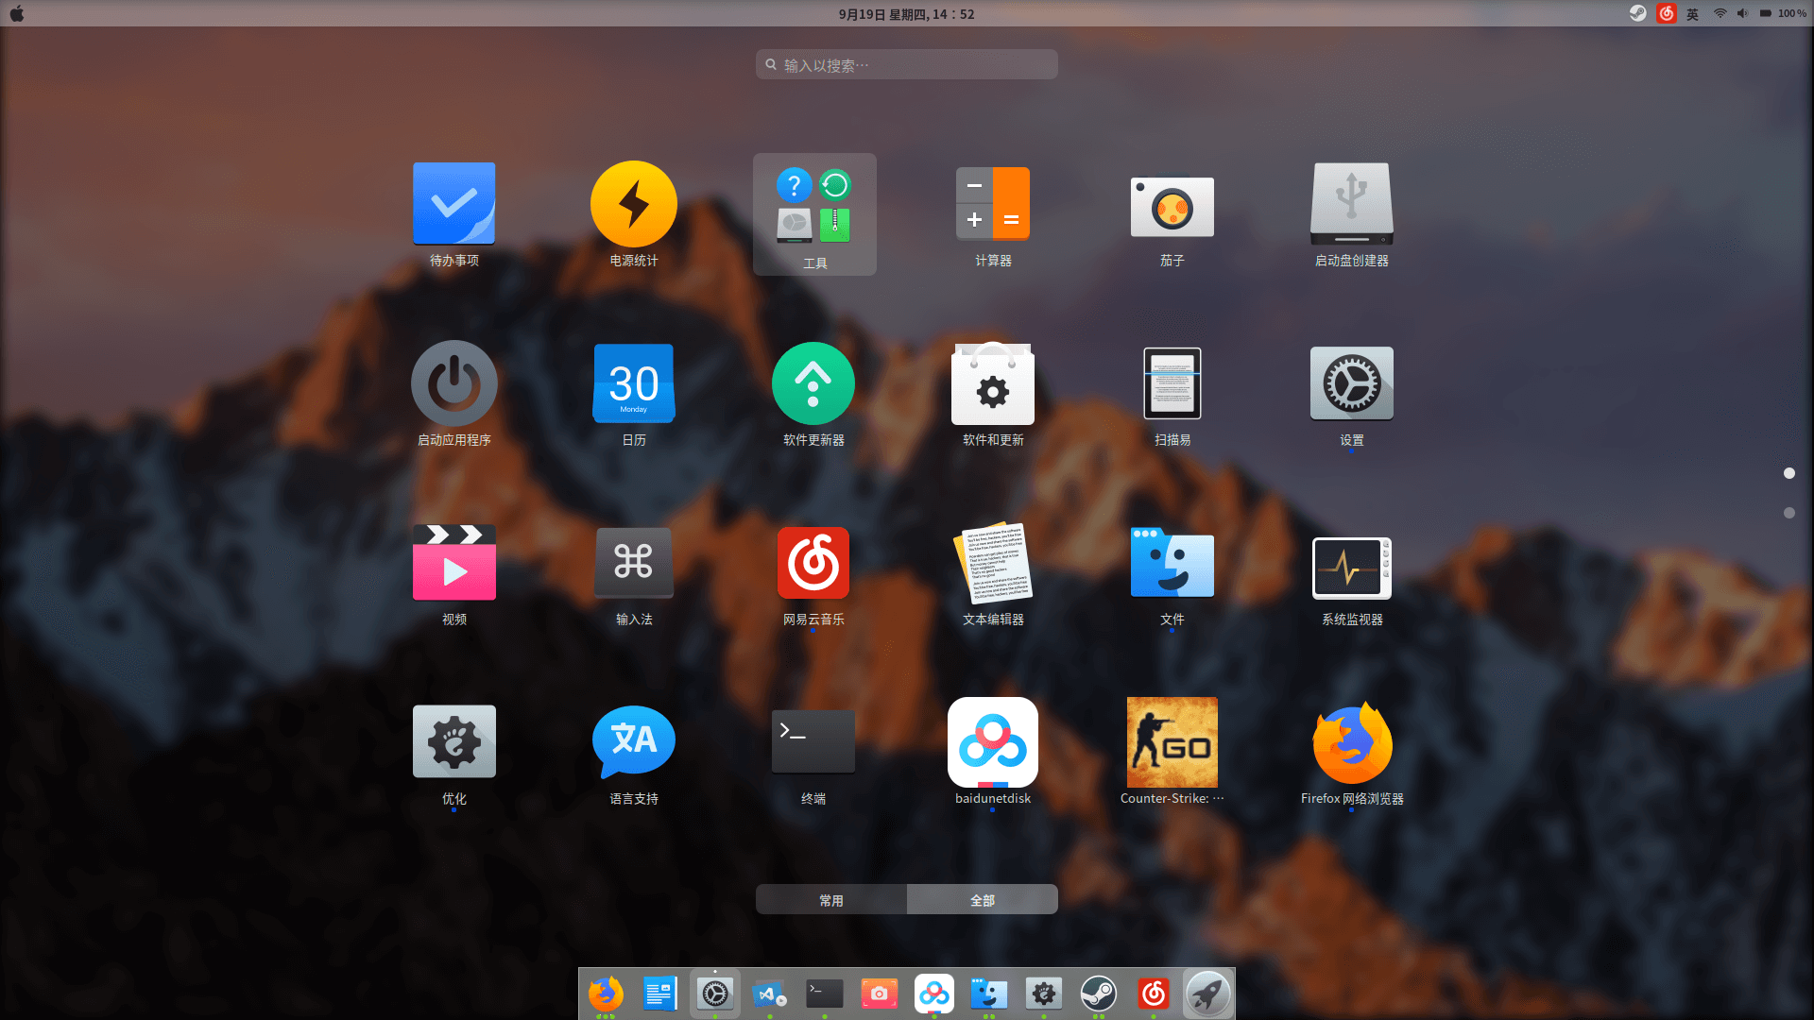
Task: Launch the 茄子 (Cheese) camera app
Action: point(1172,206)
